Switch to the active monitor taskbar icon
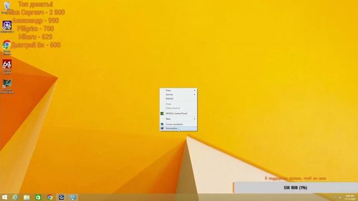358x201 pixels. (73, 197)
